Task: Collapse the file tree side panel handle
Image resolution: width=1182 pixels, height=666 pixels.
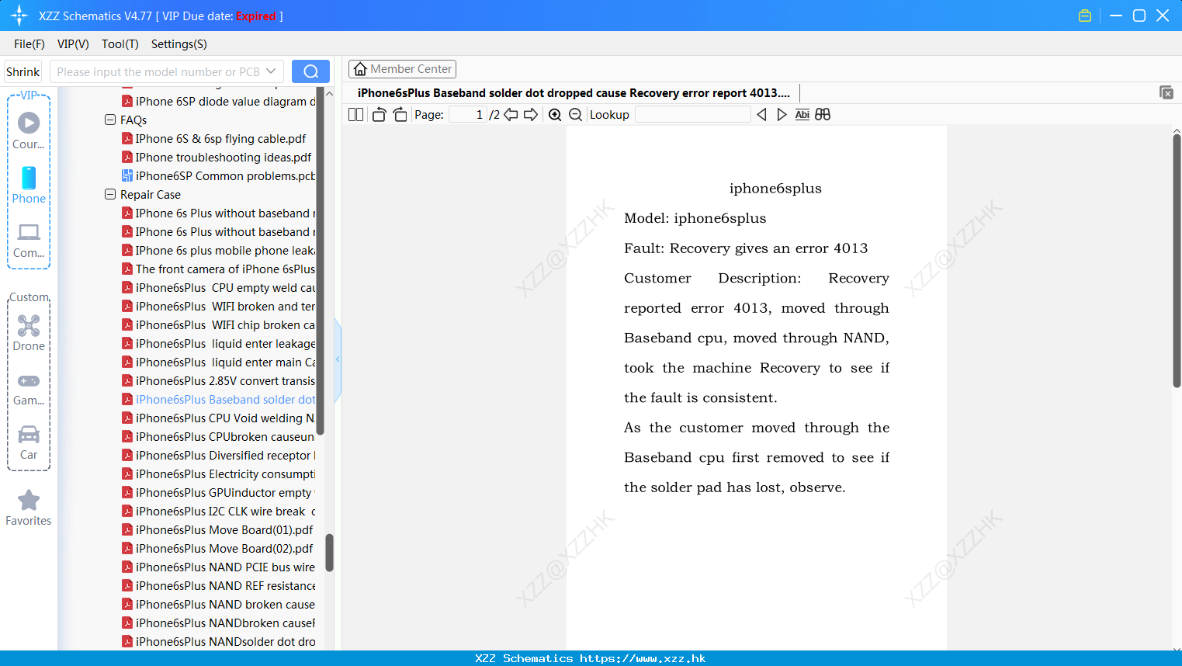Action: 338,359
